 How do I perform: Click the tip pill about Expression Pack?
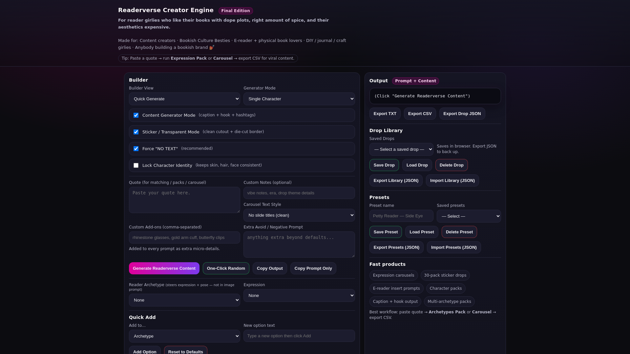click(x=208, y=58)
